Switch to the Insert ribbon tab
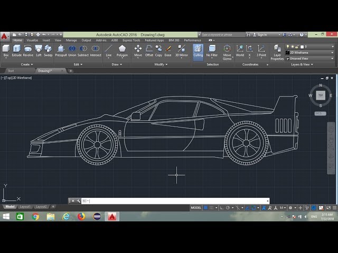 tap(46, 40)
